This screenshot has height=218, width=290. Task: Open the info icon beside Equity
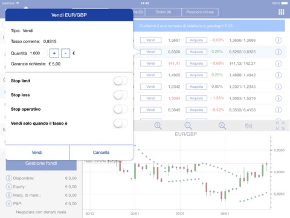(x=8, y=187)
